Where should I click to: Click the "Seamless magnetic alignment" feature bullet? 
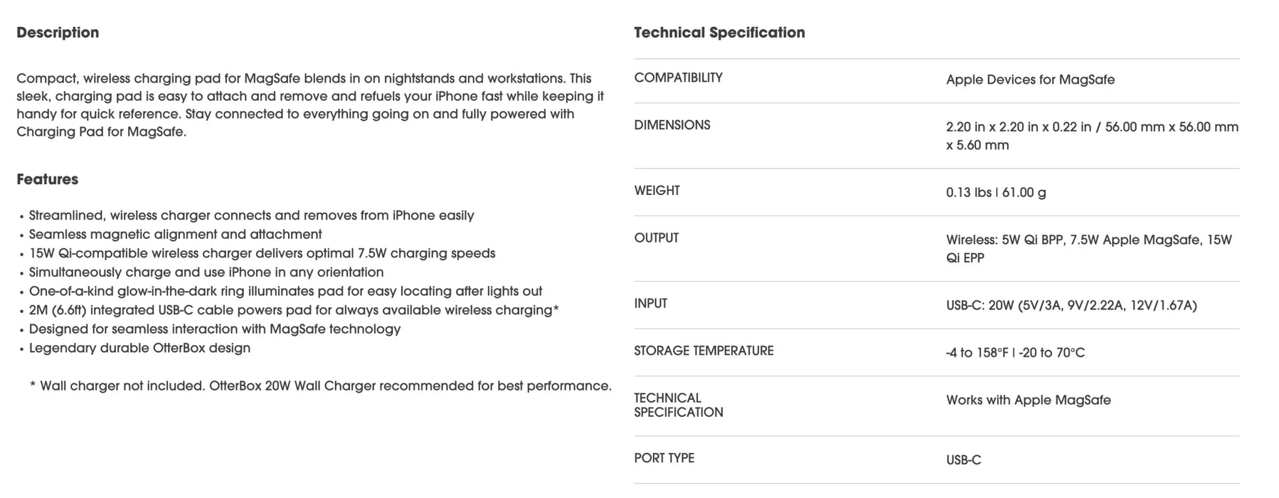tap(175, 234)
